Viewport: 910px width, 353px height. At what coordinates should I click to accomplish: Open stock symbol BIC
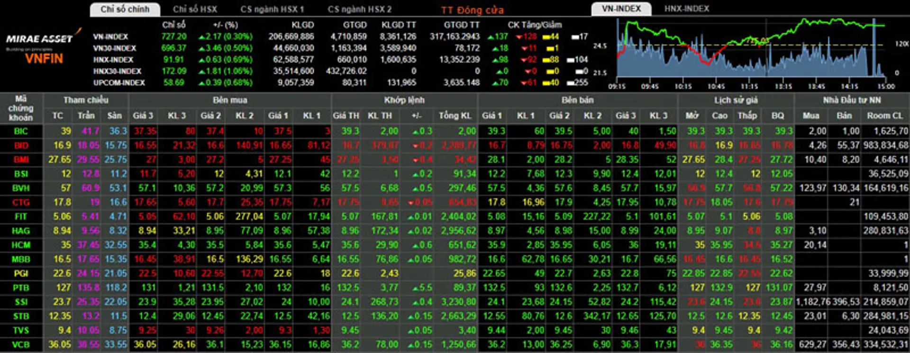click(x=21, y=131)
